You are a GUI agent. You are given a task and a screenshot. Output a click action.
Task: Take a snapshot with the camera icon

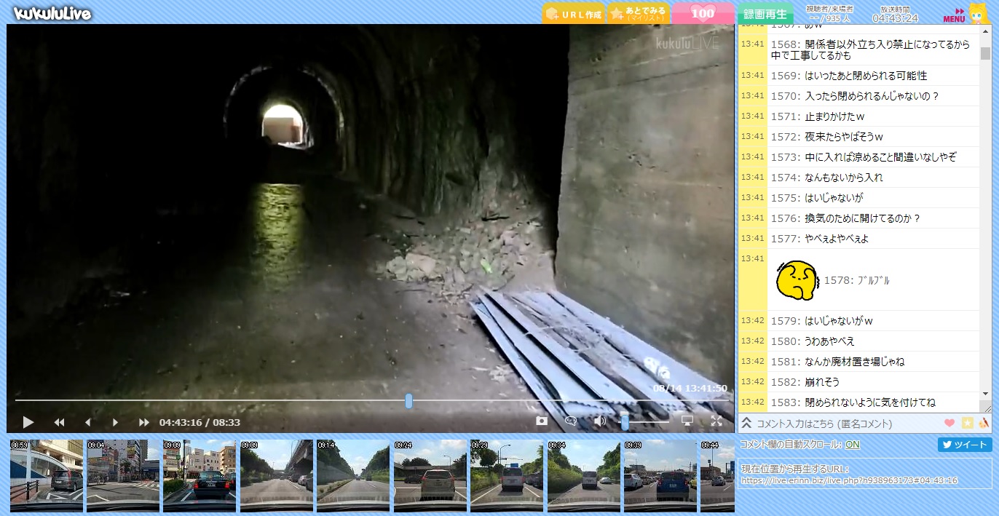point(542,421)
